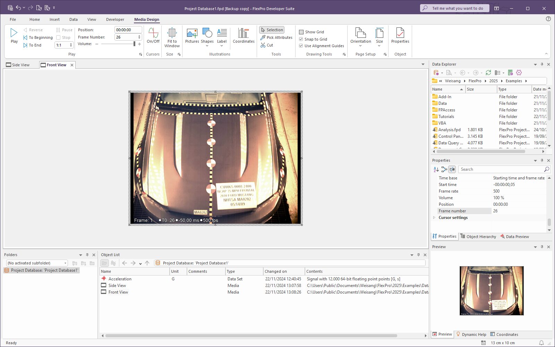Screen dimensions: 555x347
Task: Uncheck Snap to Grid
Action: pyautogui.click(x=301, y=39)
